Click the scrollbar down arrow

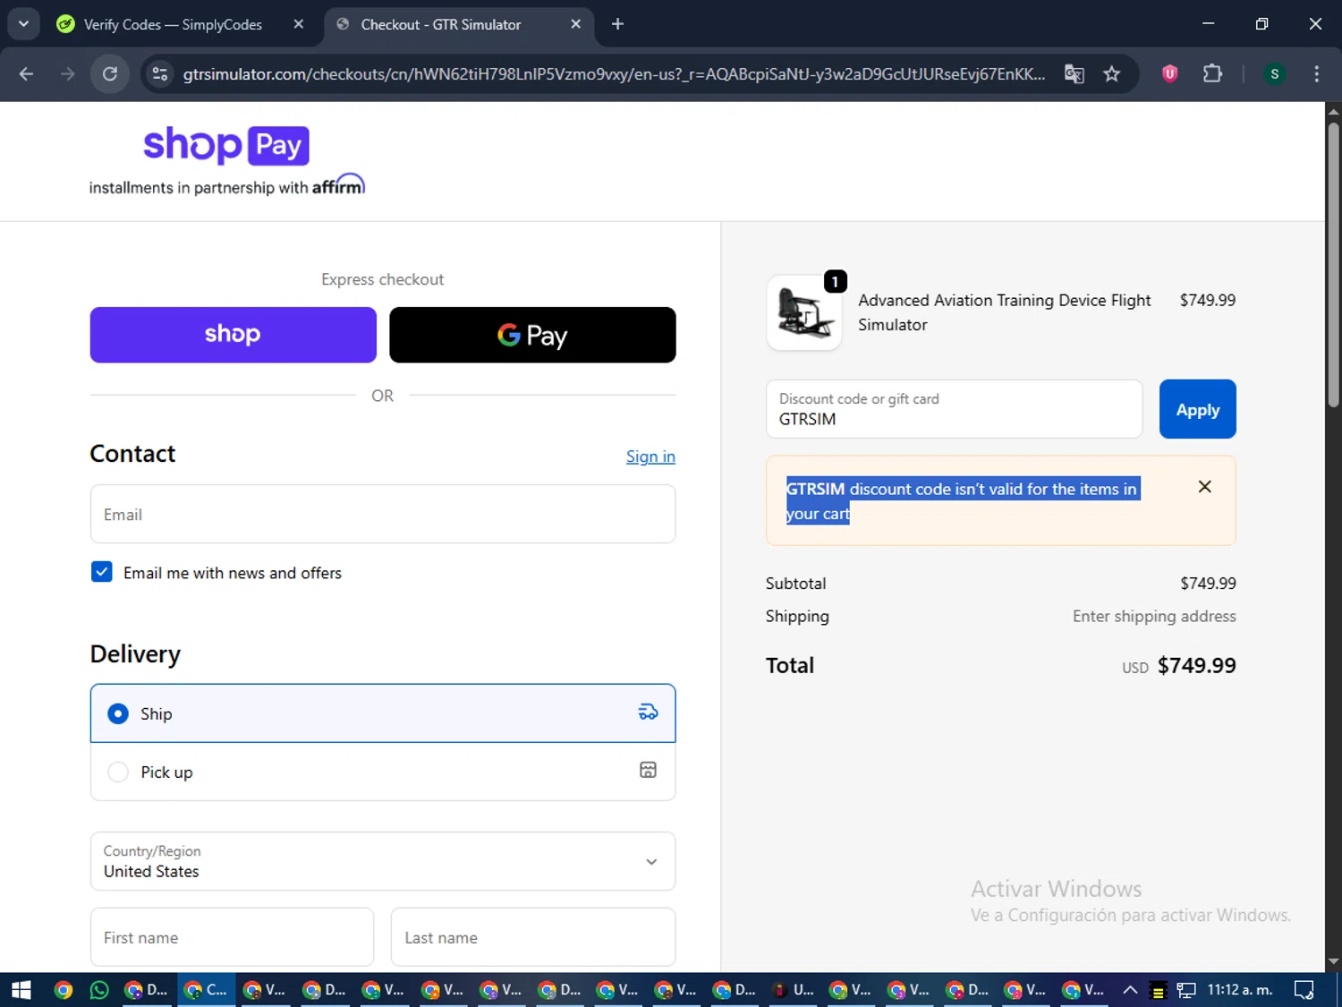(1333, 961)
